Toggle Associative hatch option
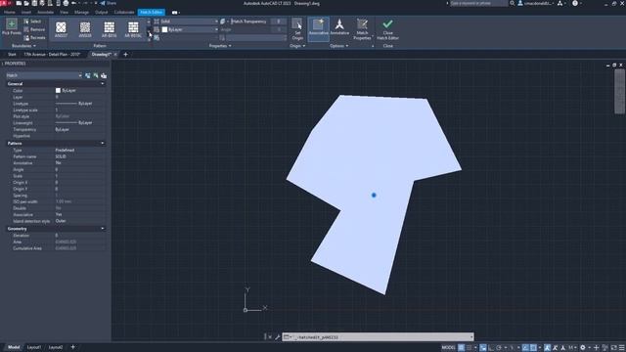The width and height of the screenshot is (626, 352). [318, 28]
